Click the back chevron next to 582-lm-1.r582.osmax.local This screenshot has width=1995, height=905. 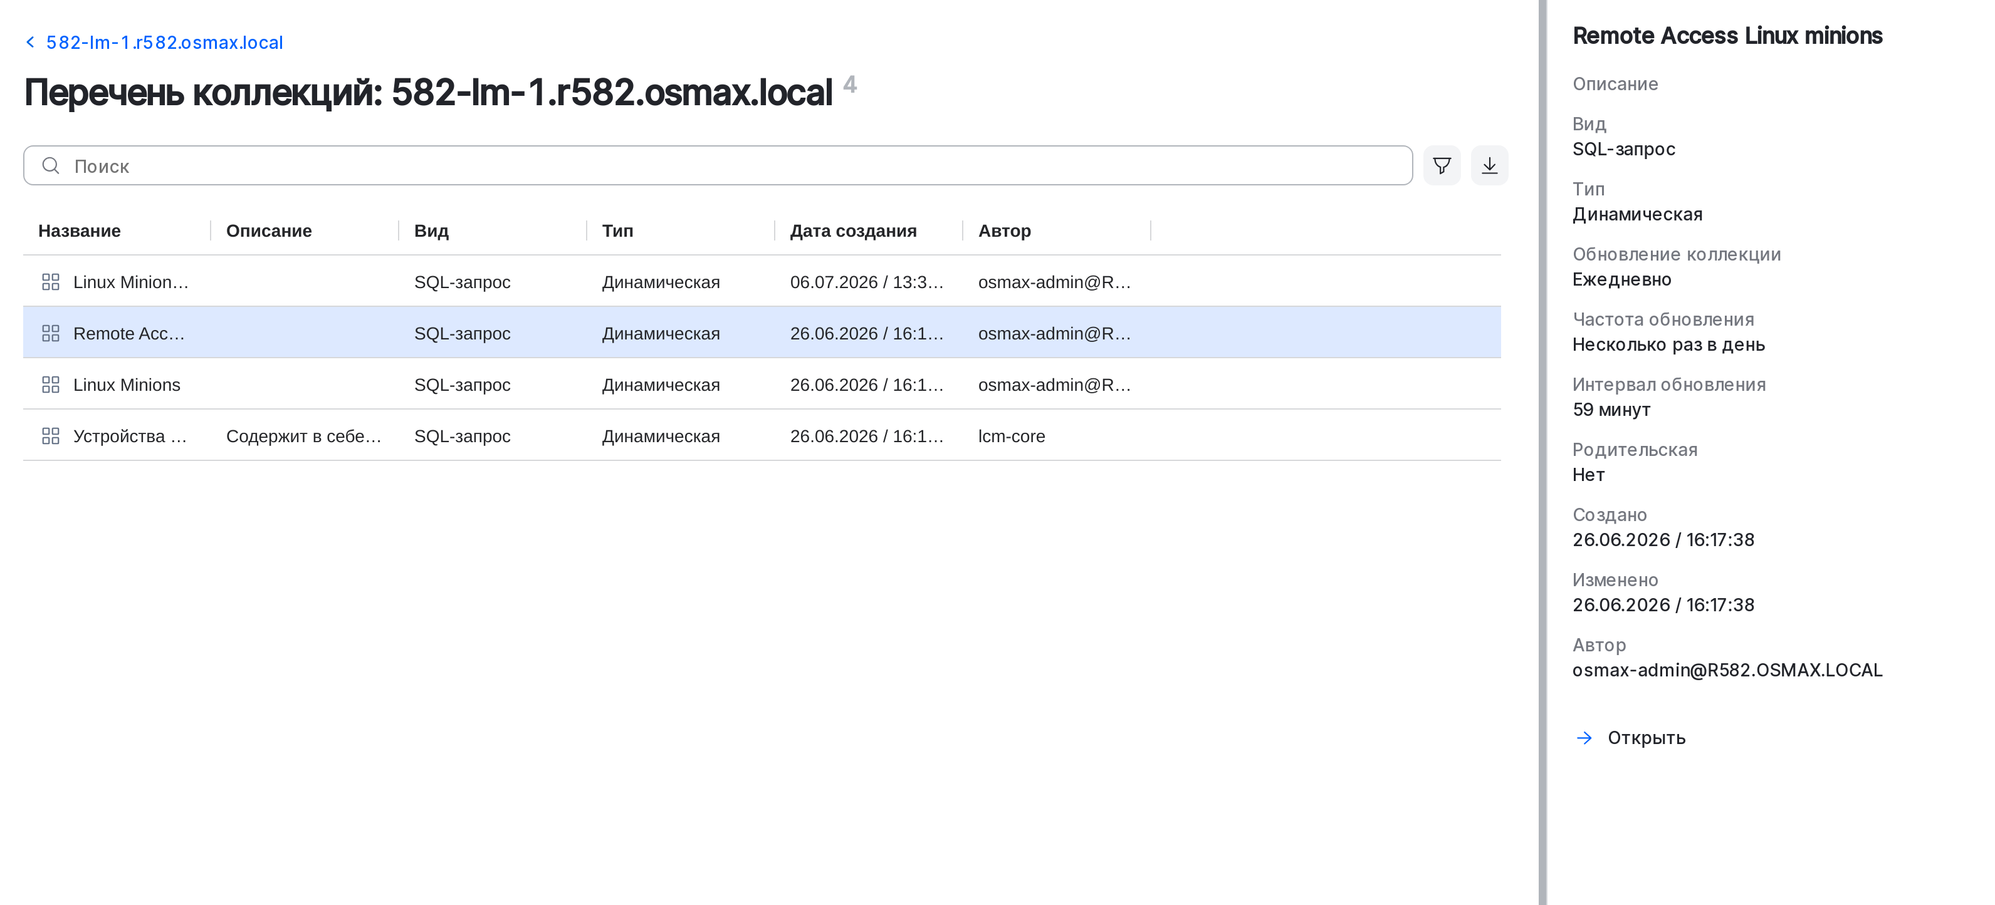point(30,42)
